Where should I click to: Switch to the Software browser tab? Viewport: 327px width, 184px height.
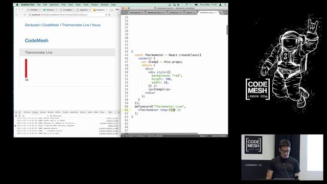[x=50, y=10]
